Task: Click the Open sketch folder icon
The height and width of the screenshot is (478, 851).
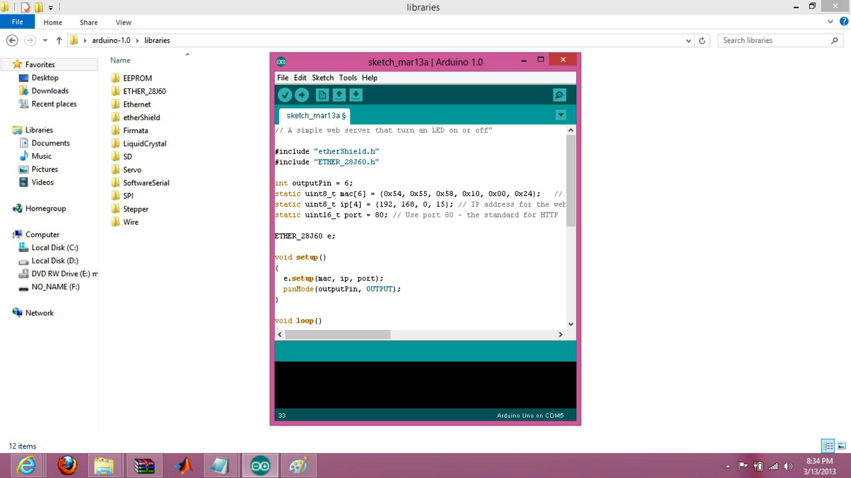Action: (339, 95)
